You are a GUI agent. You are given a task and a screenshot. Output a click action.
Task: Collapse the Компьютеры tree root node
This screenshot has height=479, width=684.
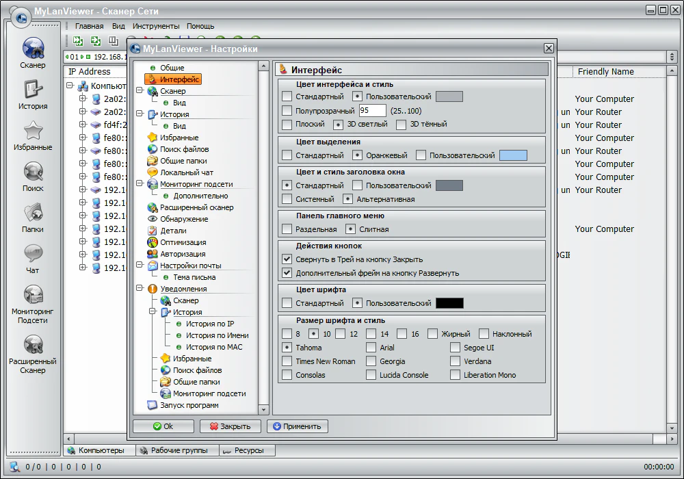tap(70, 86)
